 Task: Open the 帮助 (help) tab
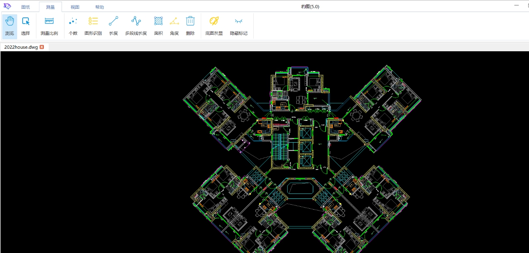click(100, 7)
